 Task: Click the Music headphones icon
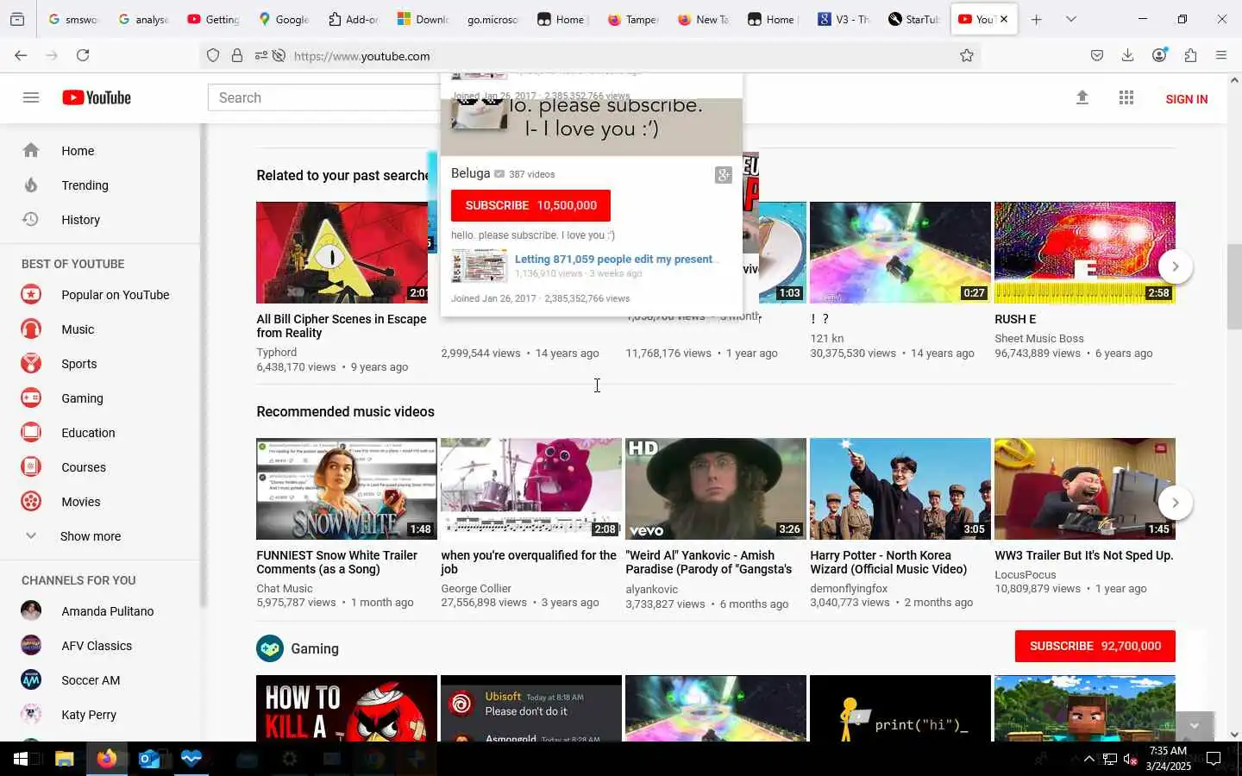pos(31,329)
